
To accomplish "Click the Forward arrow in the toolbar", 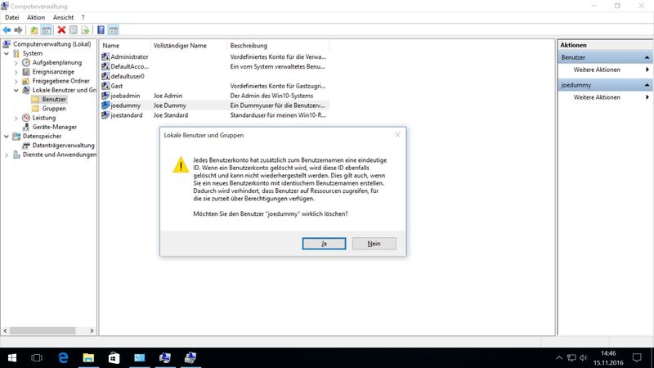I will 18,30.
